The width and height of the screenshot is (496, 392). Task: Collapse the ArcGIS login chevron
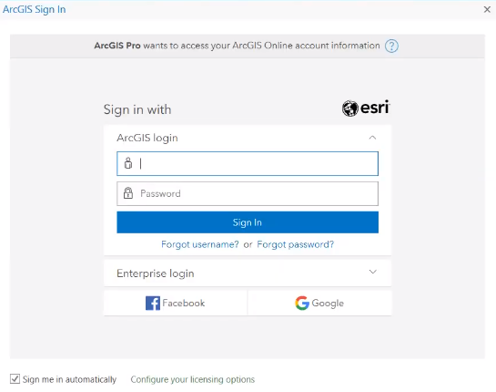[x=372, y=138]
